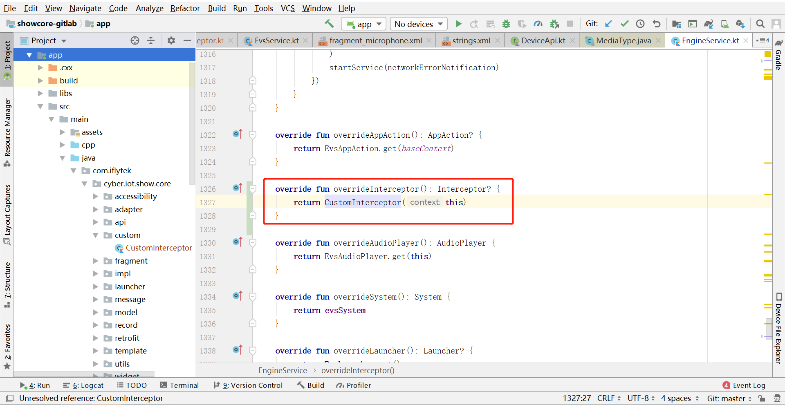Click the Make Project hammer icon
Screen dimensions: 785x405
329,24
